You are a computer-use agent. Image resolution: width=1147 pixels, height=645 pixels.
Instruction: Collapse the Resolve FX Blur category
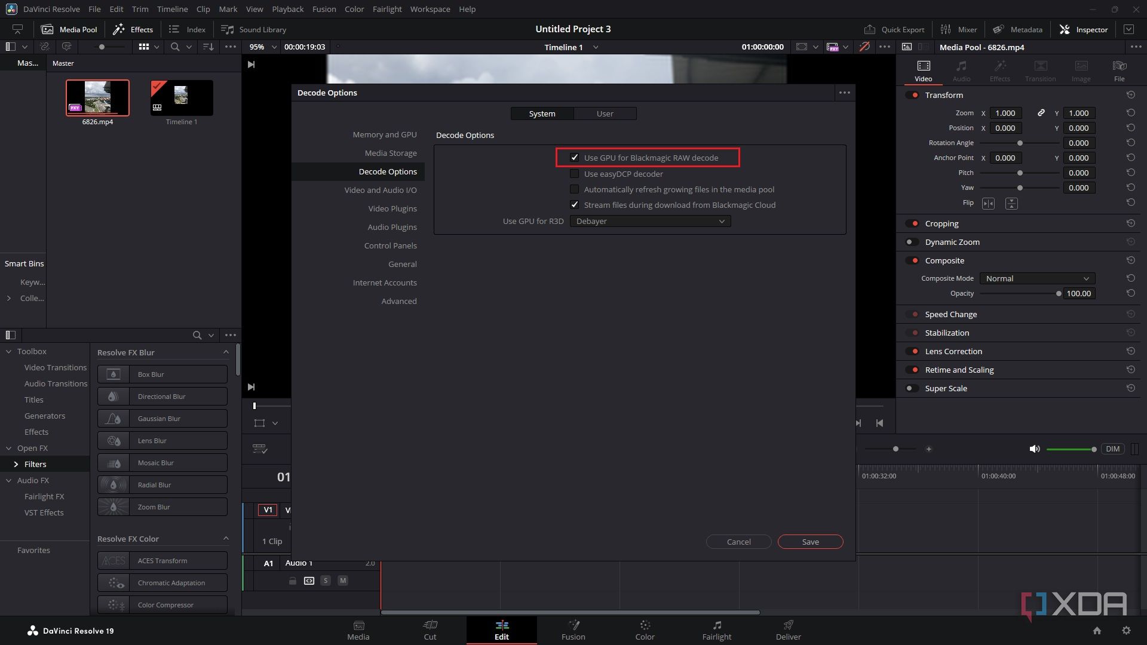[226, 352]
